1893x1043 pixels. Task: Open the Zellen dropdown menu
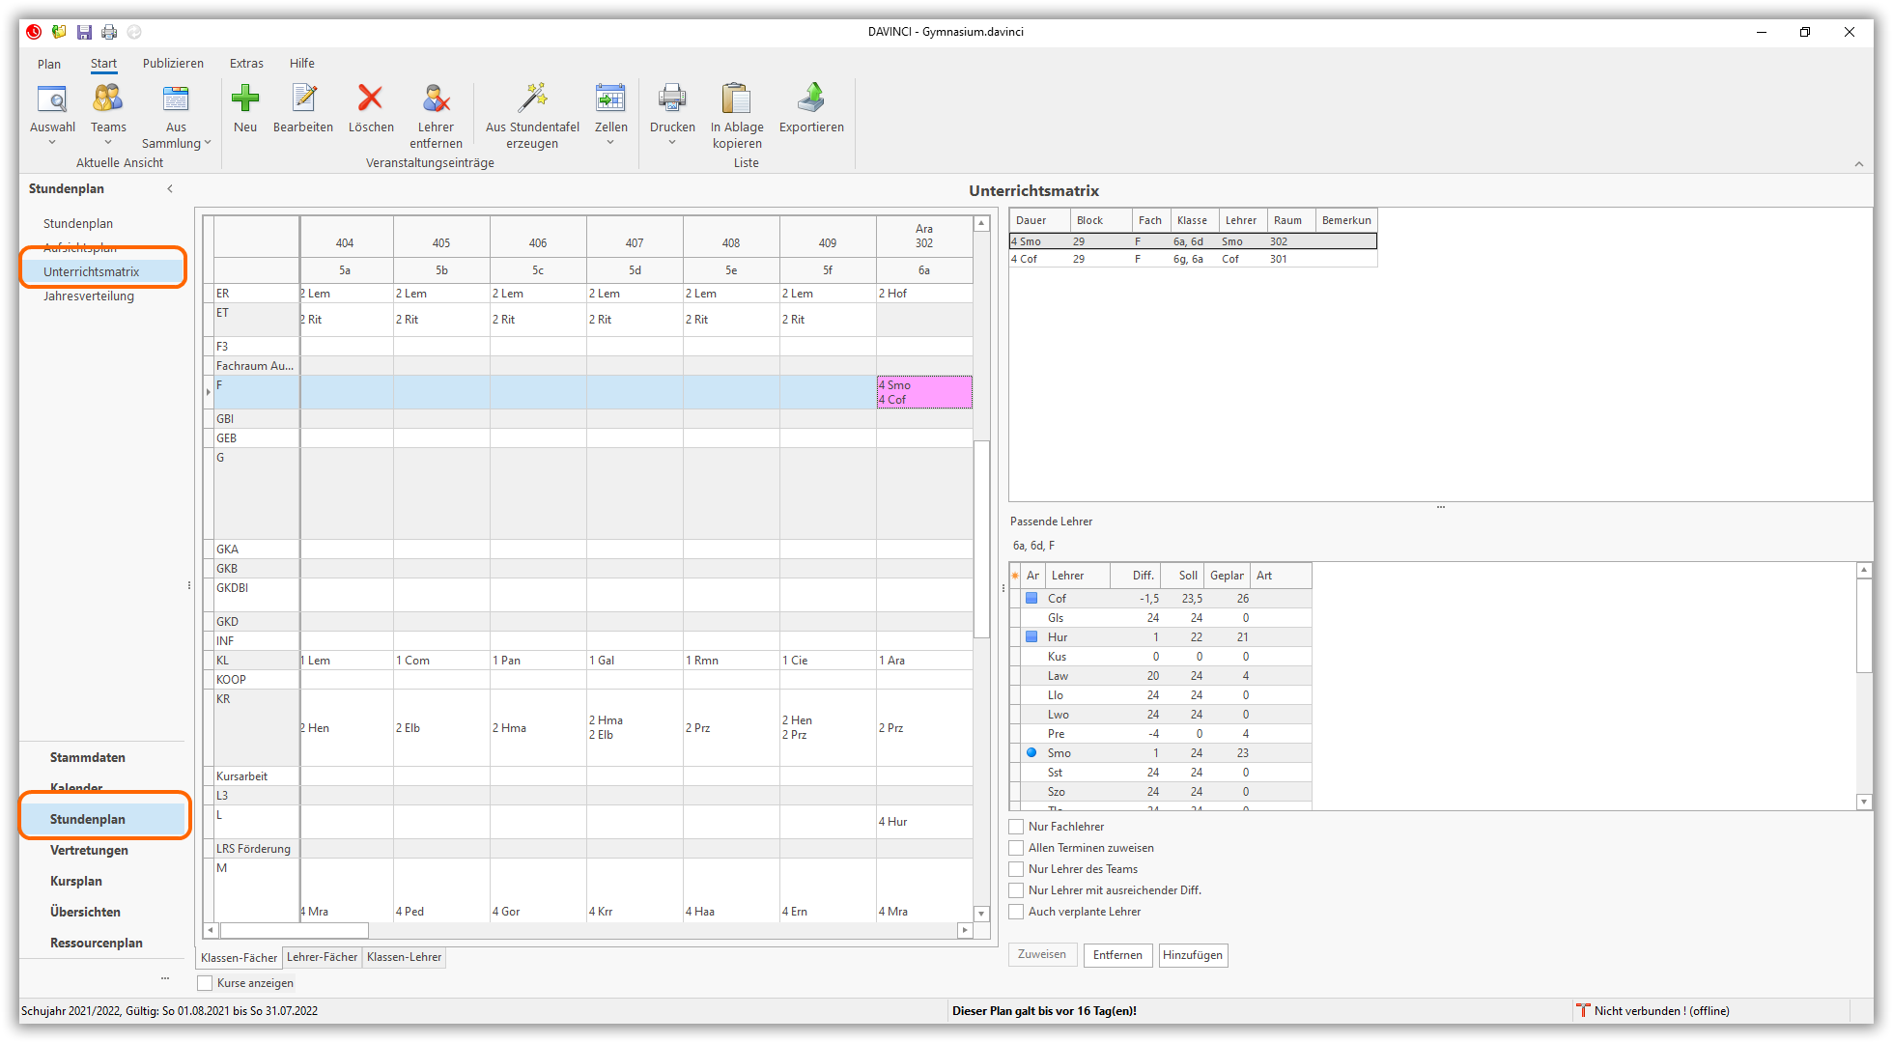(x=610, y=142)
